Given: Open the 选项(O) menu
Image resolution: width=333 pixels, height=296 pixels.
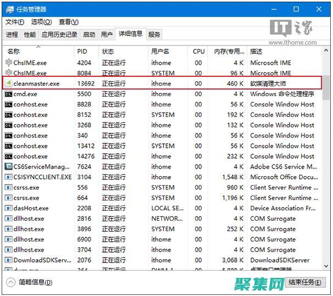Looking at the screenshot, I should click(41, 22).
